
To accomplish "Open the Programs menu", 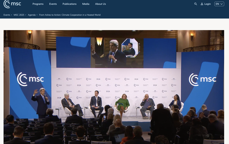I will (38, 4).
